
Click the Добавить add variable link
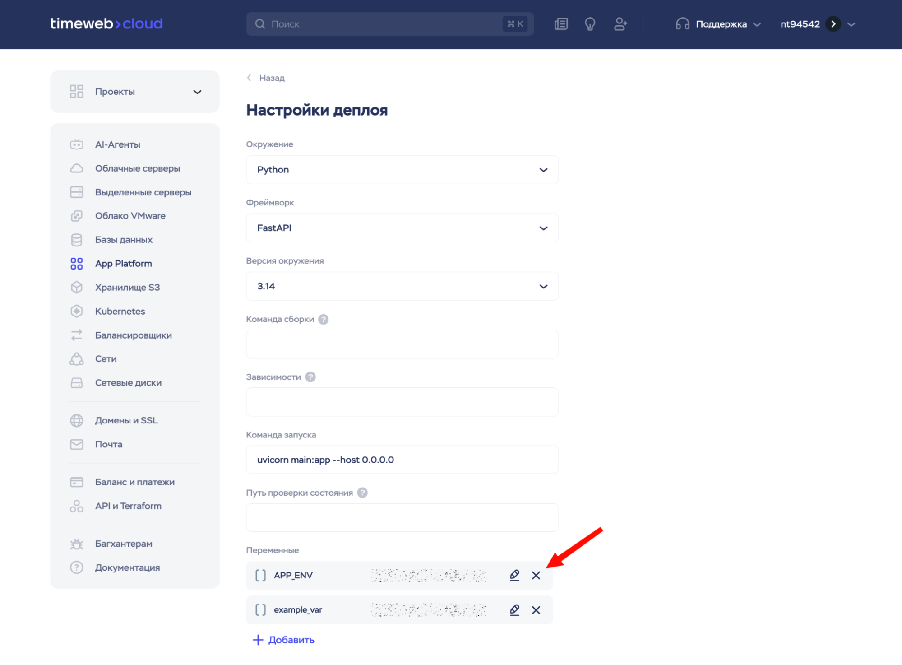pyautogui.click(x=284, y=640)
